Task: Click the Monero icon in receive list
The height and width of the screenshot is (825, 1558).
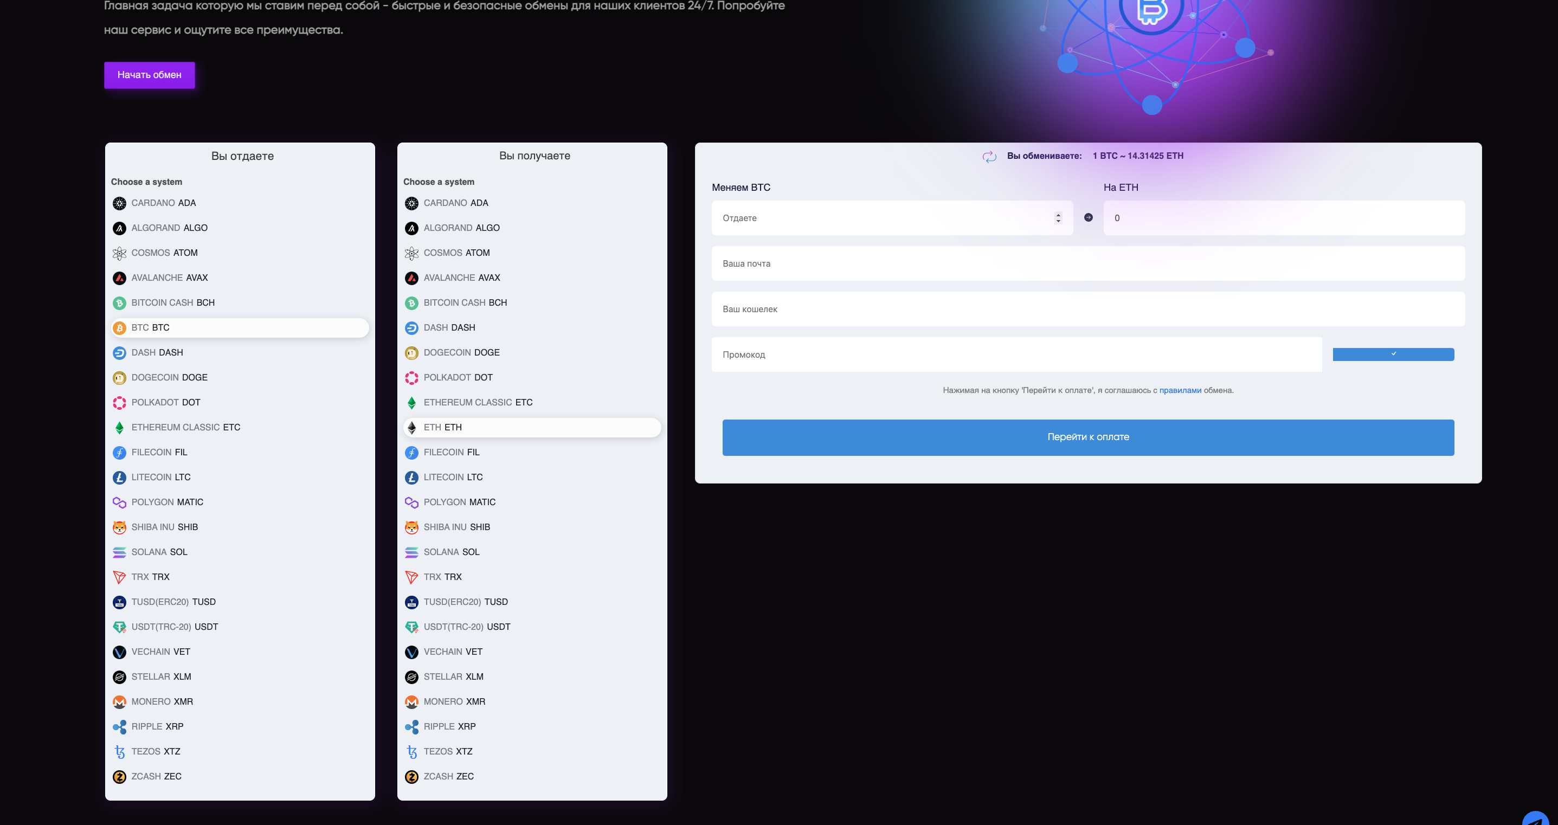Action: click(411, 701)
